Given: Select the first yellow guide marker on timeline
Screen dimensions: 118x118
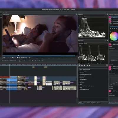Looking at the screenshot, I should click(x=34, y=67).
